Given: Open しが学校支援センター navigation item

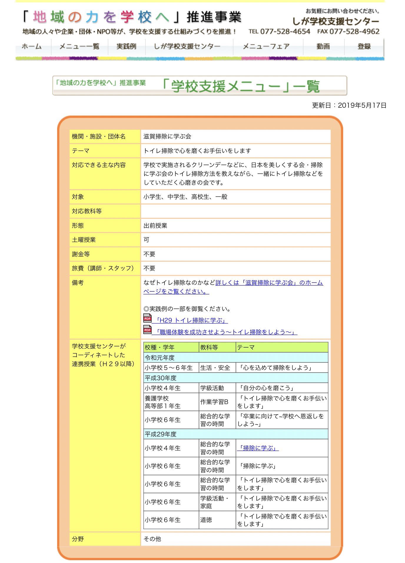Looking at the screenshot, I should (x=187, y=46).
